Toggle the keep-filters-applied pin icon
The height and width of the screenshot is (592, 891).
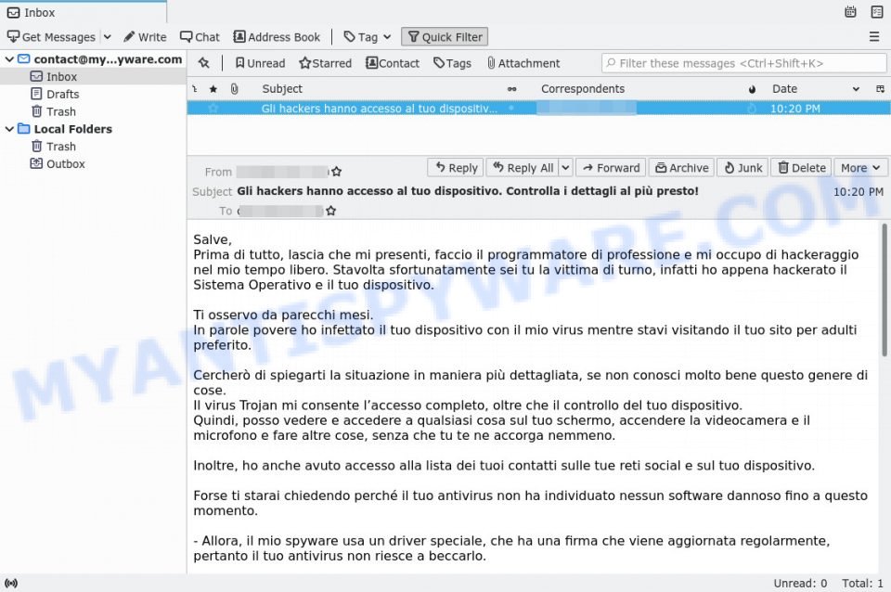click(x=204, y=63)
